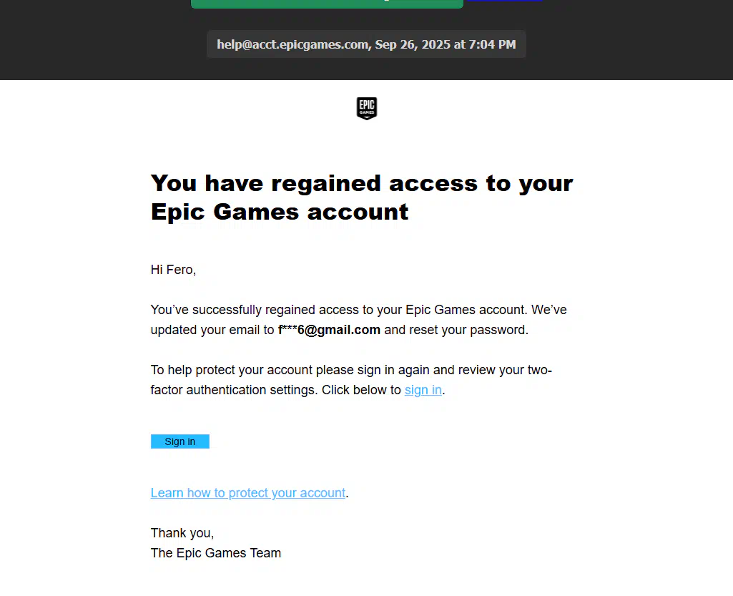Open the inline "sign in" hyperlink

(423, 390)
